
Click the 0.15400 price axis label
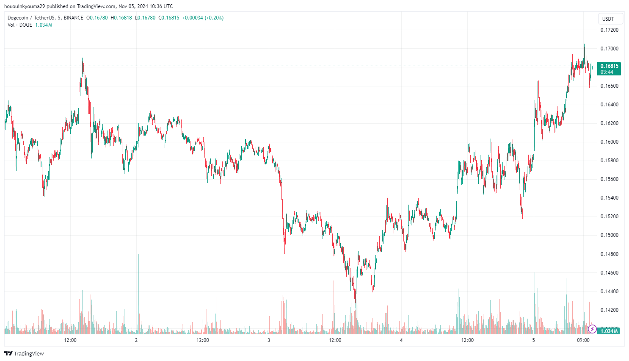[610, 198]
